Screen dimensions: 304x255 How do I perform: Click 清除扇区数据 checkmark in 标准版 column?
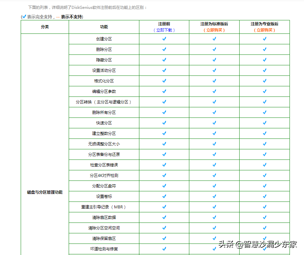tap(214, 217)
